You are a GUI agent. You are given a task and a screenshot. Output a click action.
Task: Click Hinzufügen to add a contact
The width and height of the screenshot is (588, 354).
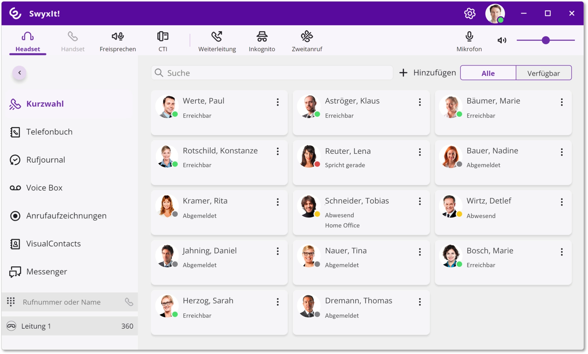427,73
